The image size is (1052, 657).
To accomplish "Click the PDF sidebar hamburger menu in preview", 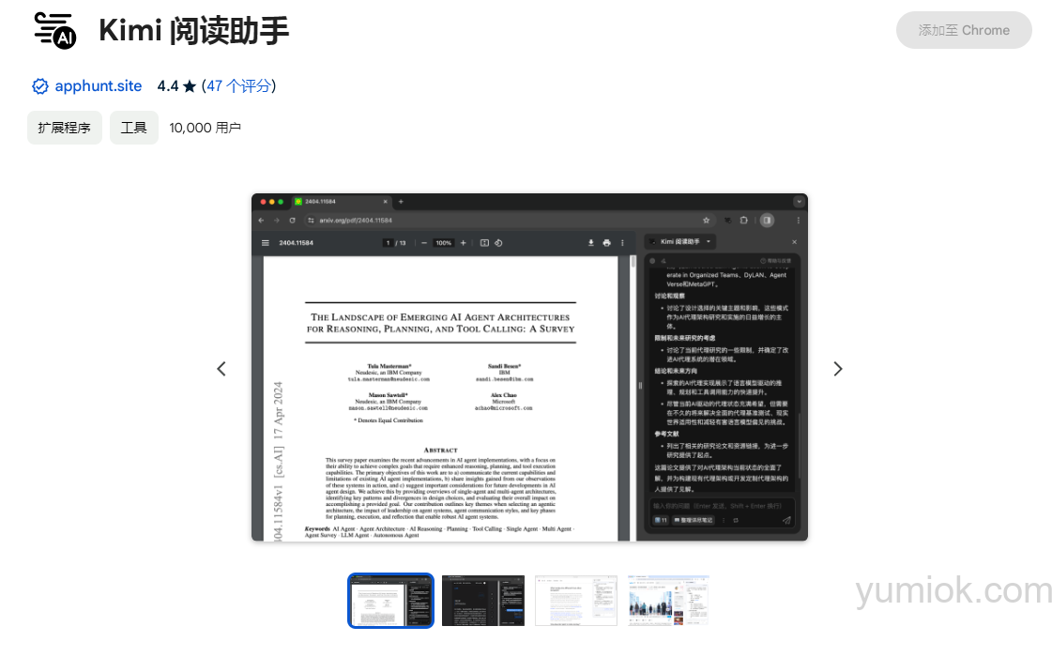I will pyautogui.click(x=265, y=243).
